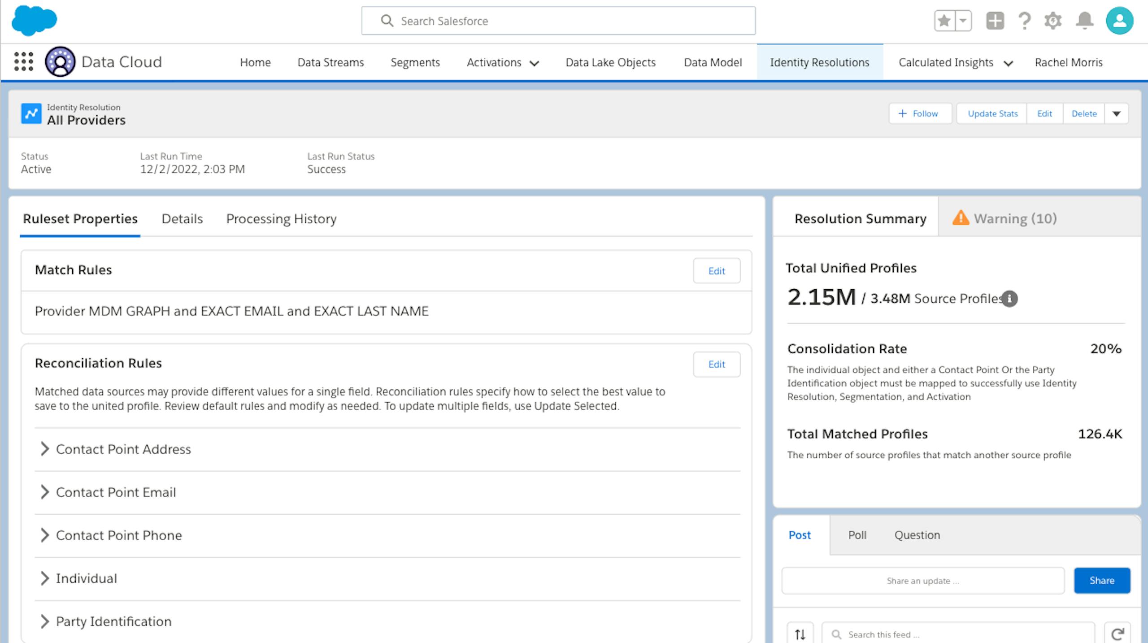Open the Help question mark icon
The width and height of the screenshot is (1148, 643).
coord(1024,21)
